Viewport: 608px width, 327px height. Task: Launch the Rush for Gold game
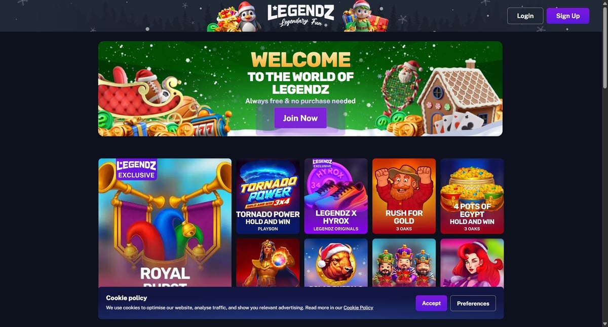coord(404,196)
